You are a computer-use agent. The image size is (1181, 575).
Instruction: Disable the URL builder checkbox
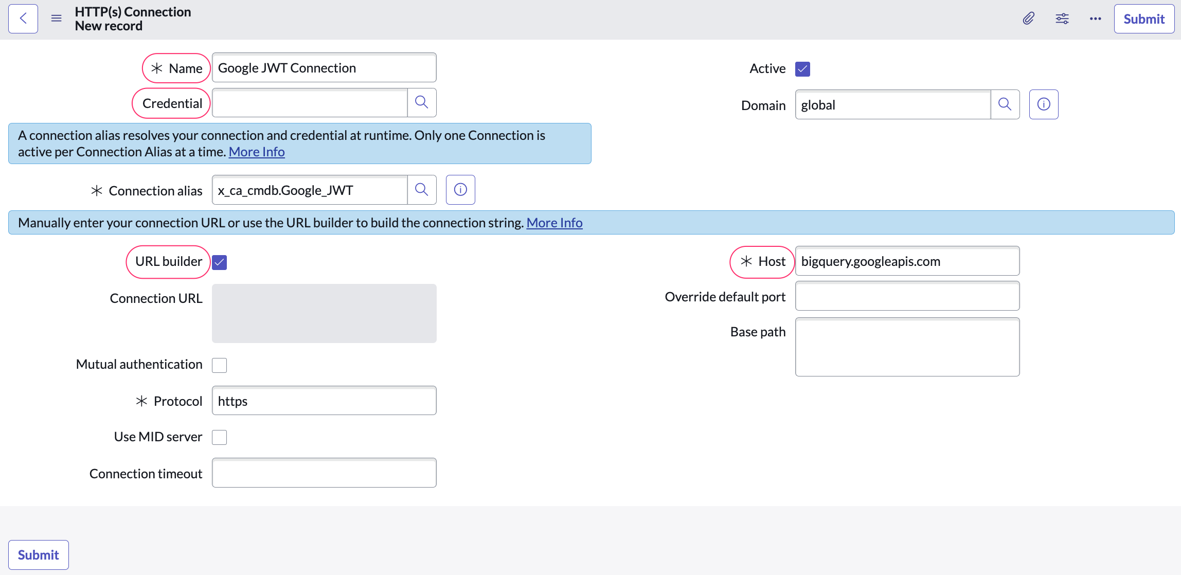pyautogui.click(x=220, y=262)
